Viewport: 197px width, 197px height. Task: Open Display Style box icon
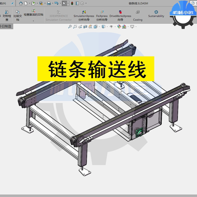(104, 27)
